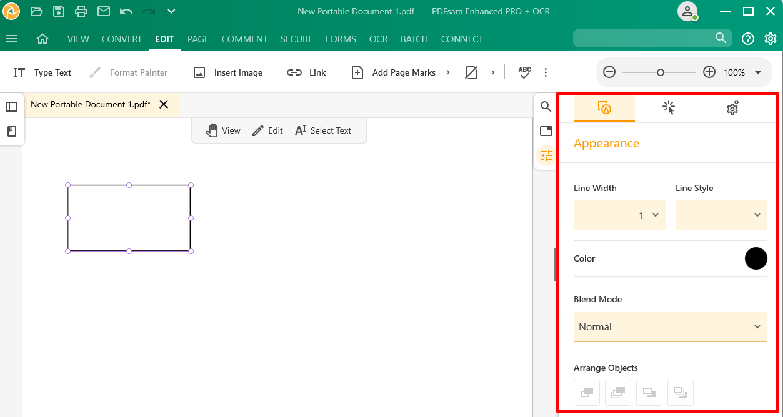Open the OCR tab
783x417 pixels.
click(x=379, y=39)
